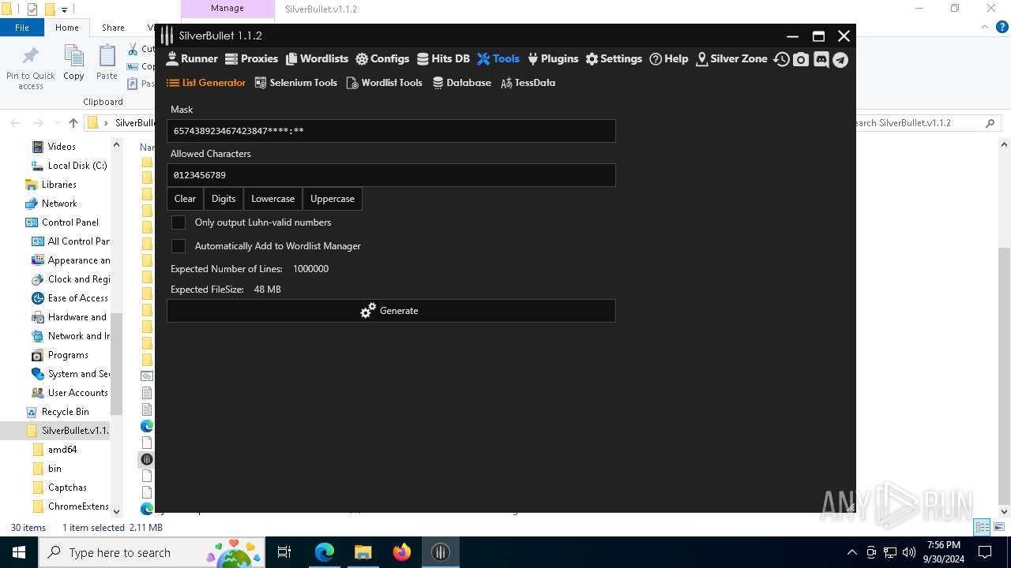Screen dimensions: 1011x568
Task: Enable Automatically Add to Wordlist Manager
Action: 179,246
